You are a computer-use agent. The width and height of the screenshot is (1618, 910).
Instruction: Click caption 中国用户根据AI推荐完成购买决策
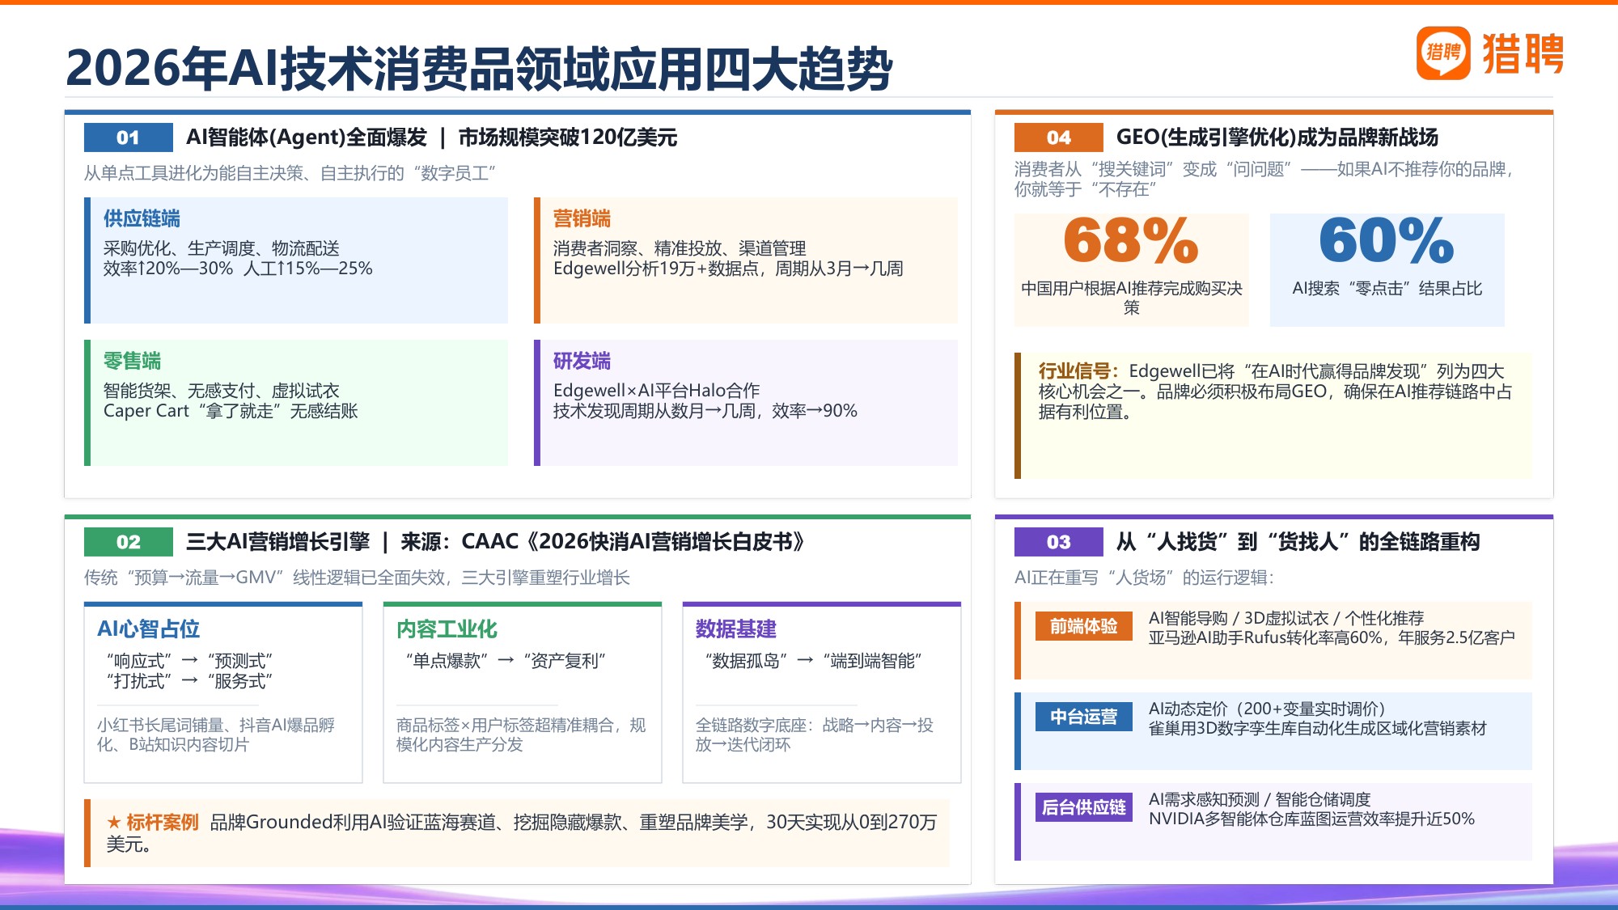coord(1131,298)
